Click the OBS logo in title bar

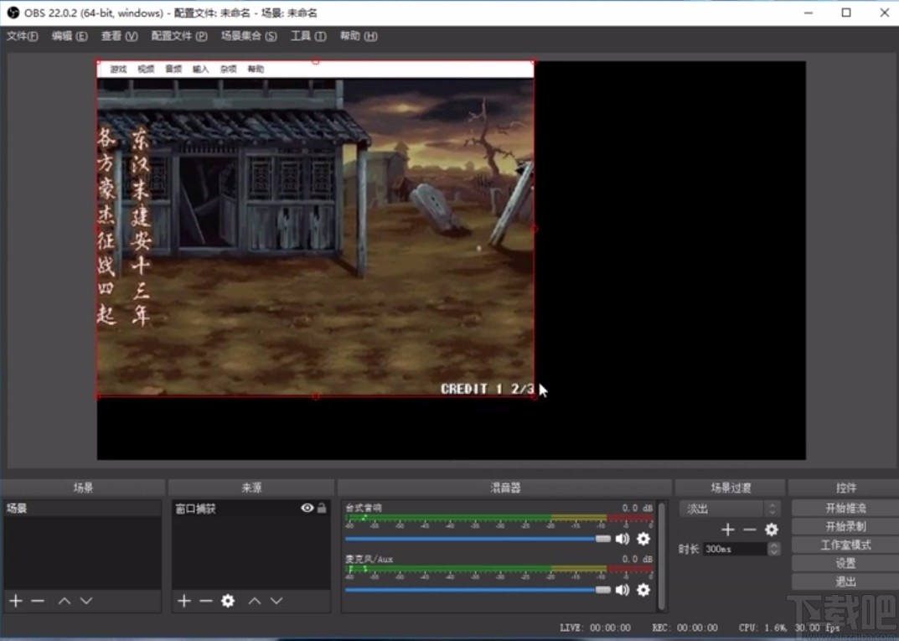pos(13,12)
